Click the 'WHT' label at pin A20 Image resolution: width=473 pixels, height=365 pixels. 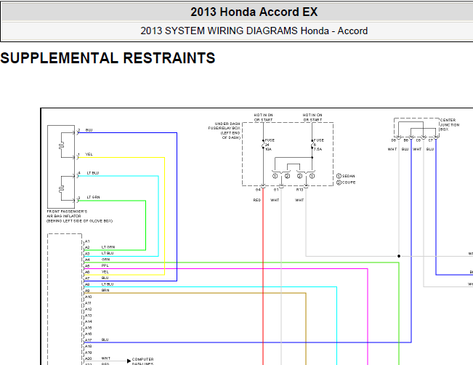point(106,358)
